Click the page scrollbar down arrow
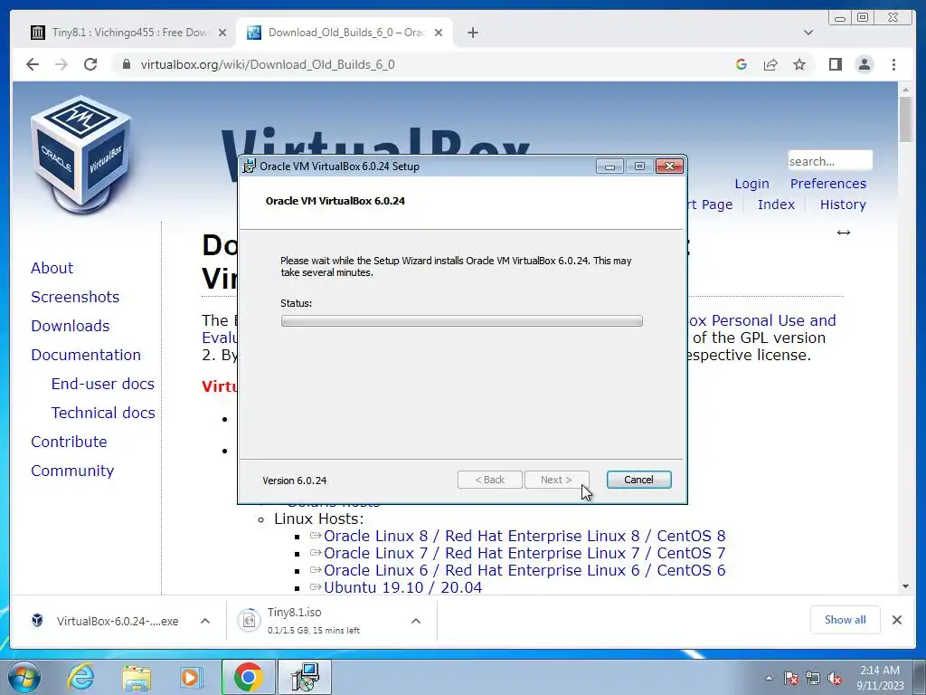Viewport: 926px width, 695px height. point(905,586)
